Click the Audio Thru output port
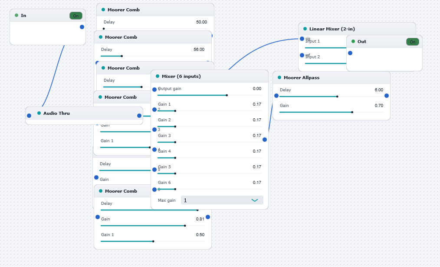Viewport: 440px width, 267px height. pos(139,116)
